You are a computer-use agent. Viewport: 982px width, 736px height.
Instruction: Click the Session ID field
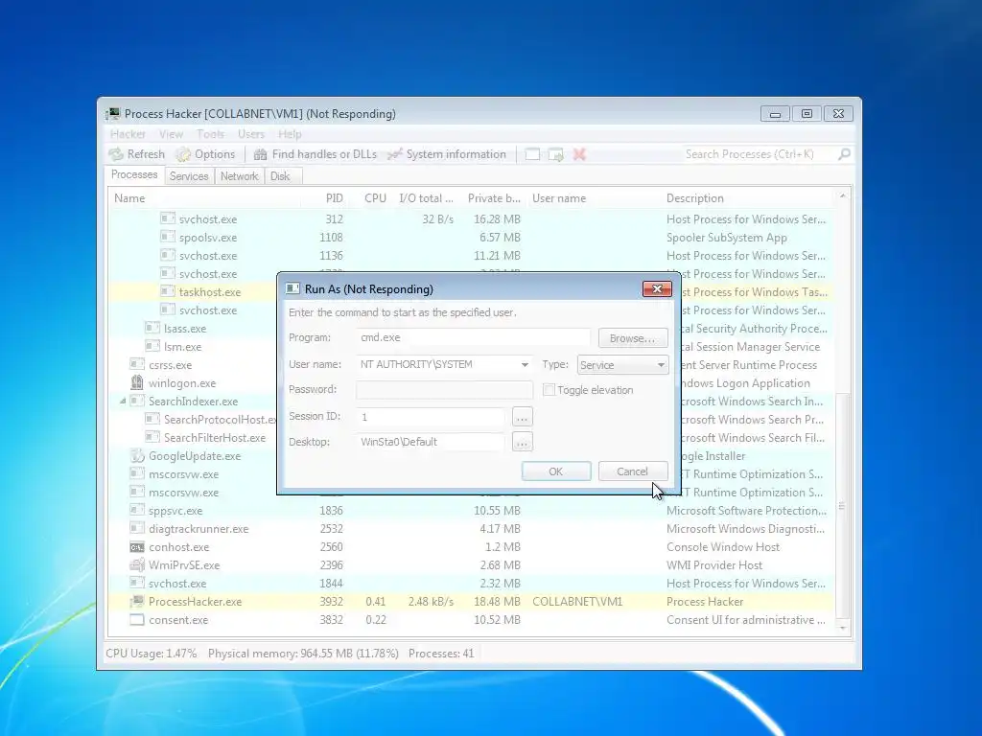coord(431,416)
